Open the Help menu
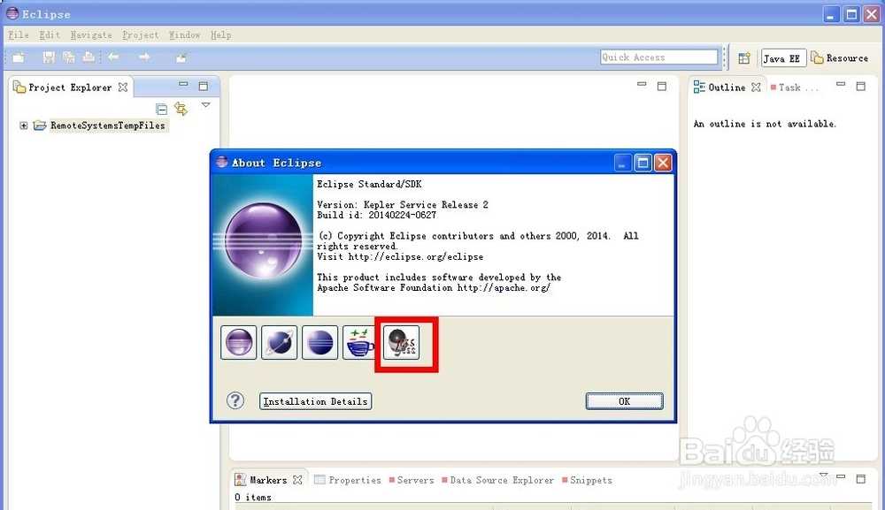Viewport: 885px width, 510px height. click(x=220, y=35)
